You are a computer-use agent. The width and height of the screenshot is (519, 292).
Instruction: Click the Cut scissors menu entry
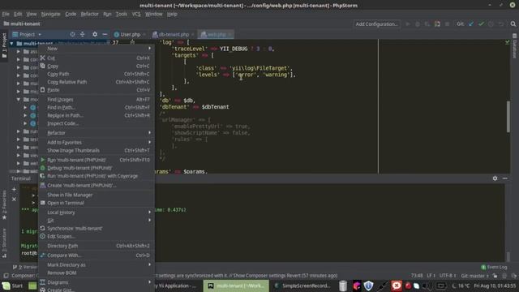pos(96,58)
